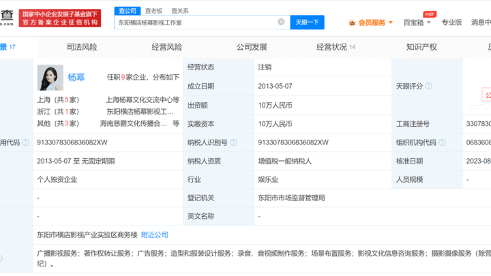Click the 海南慈爵文化传播合… company entry

tap(134, 123)
